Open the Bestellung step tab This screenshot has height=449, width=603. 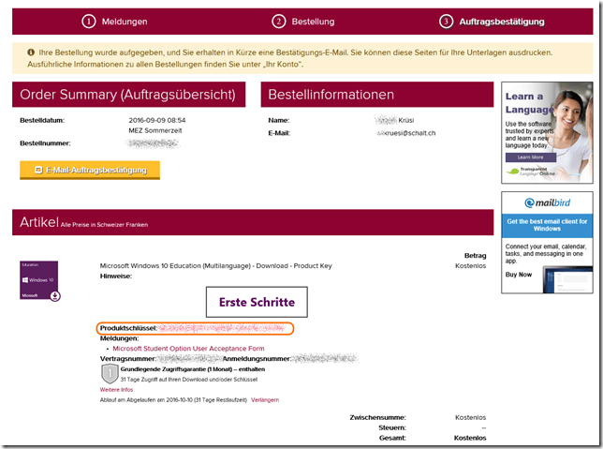303,22
